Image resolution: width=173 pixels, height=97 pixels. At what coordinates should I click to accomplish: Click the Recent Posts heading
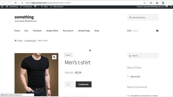[x=134, y=68]
